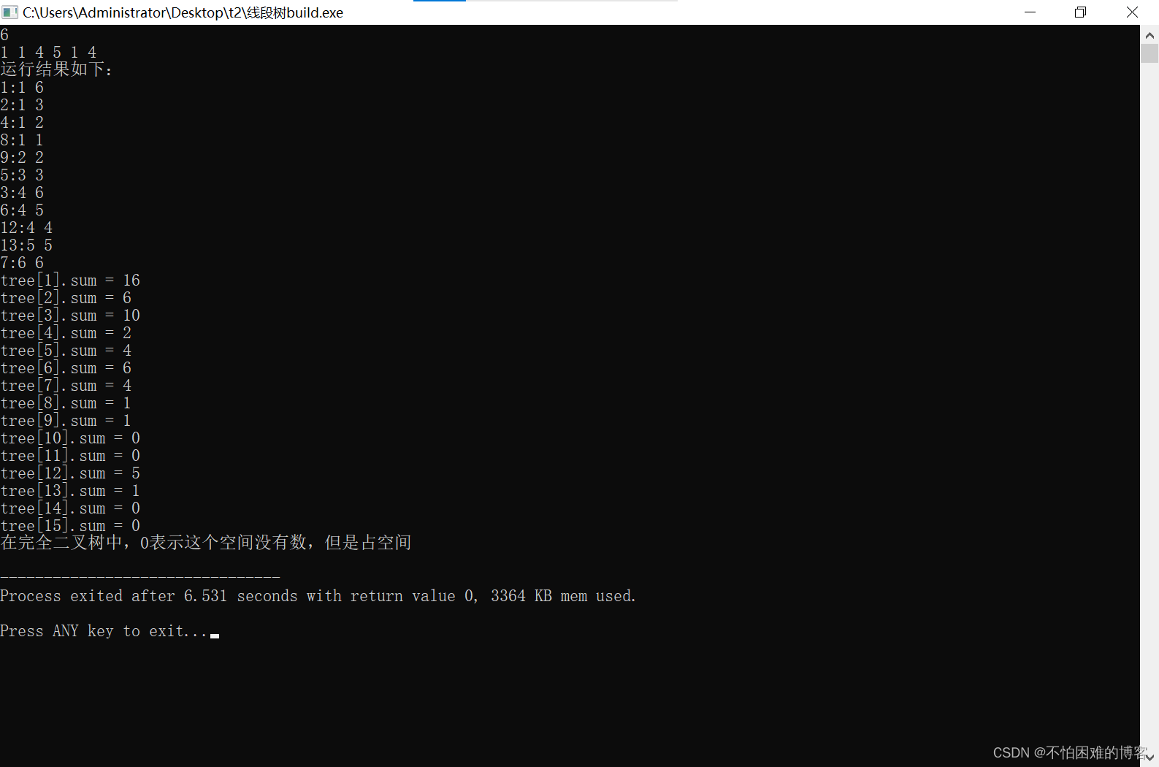
Task: Click the output line '8:1 1'
Action: [x=22, y=140]
